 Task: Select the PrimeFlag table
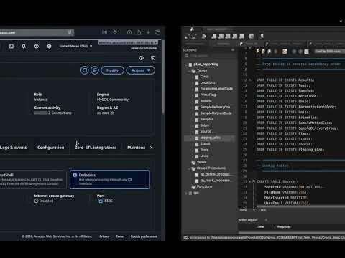pos(208,95)
